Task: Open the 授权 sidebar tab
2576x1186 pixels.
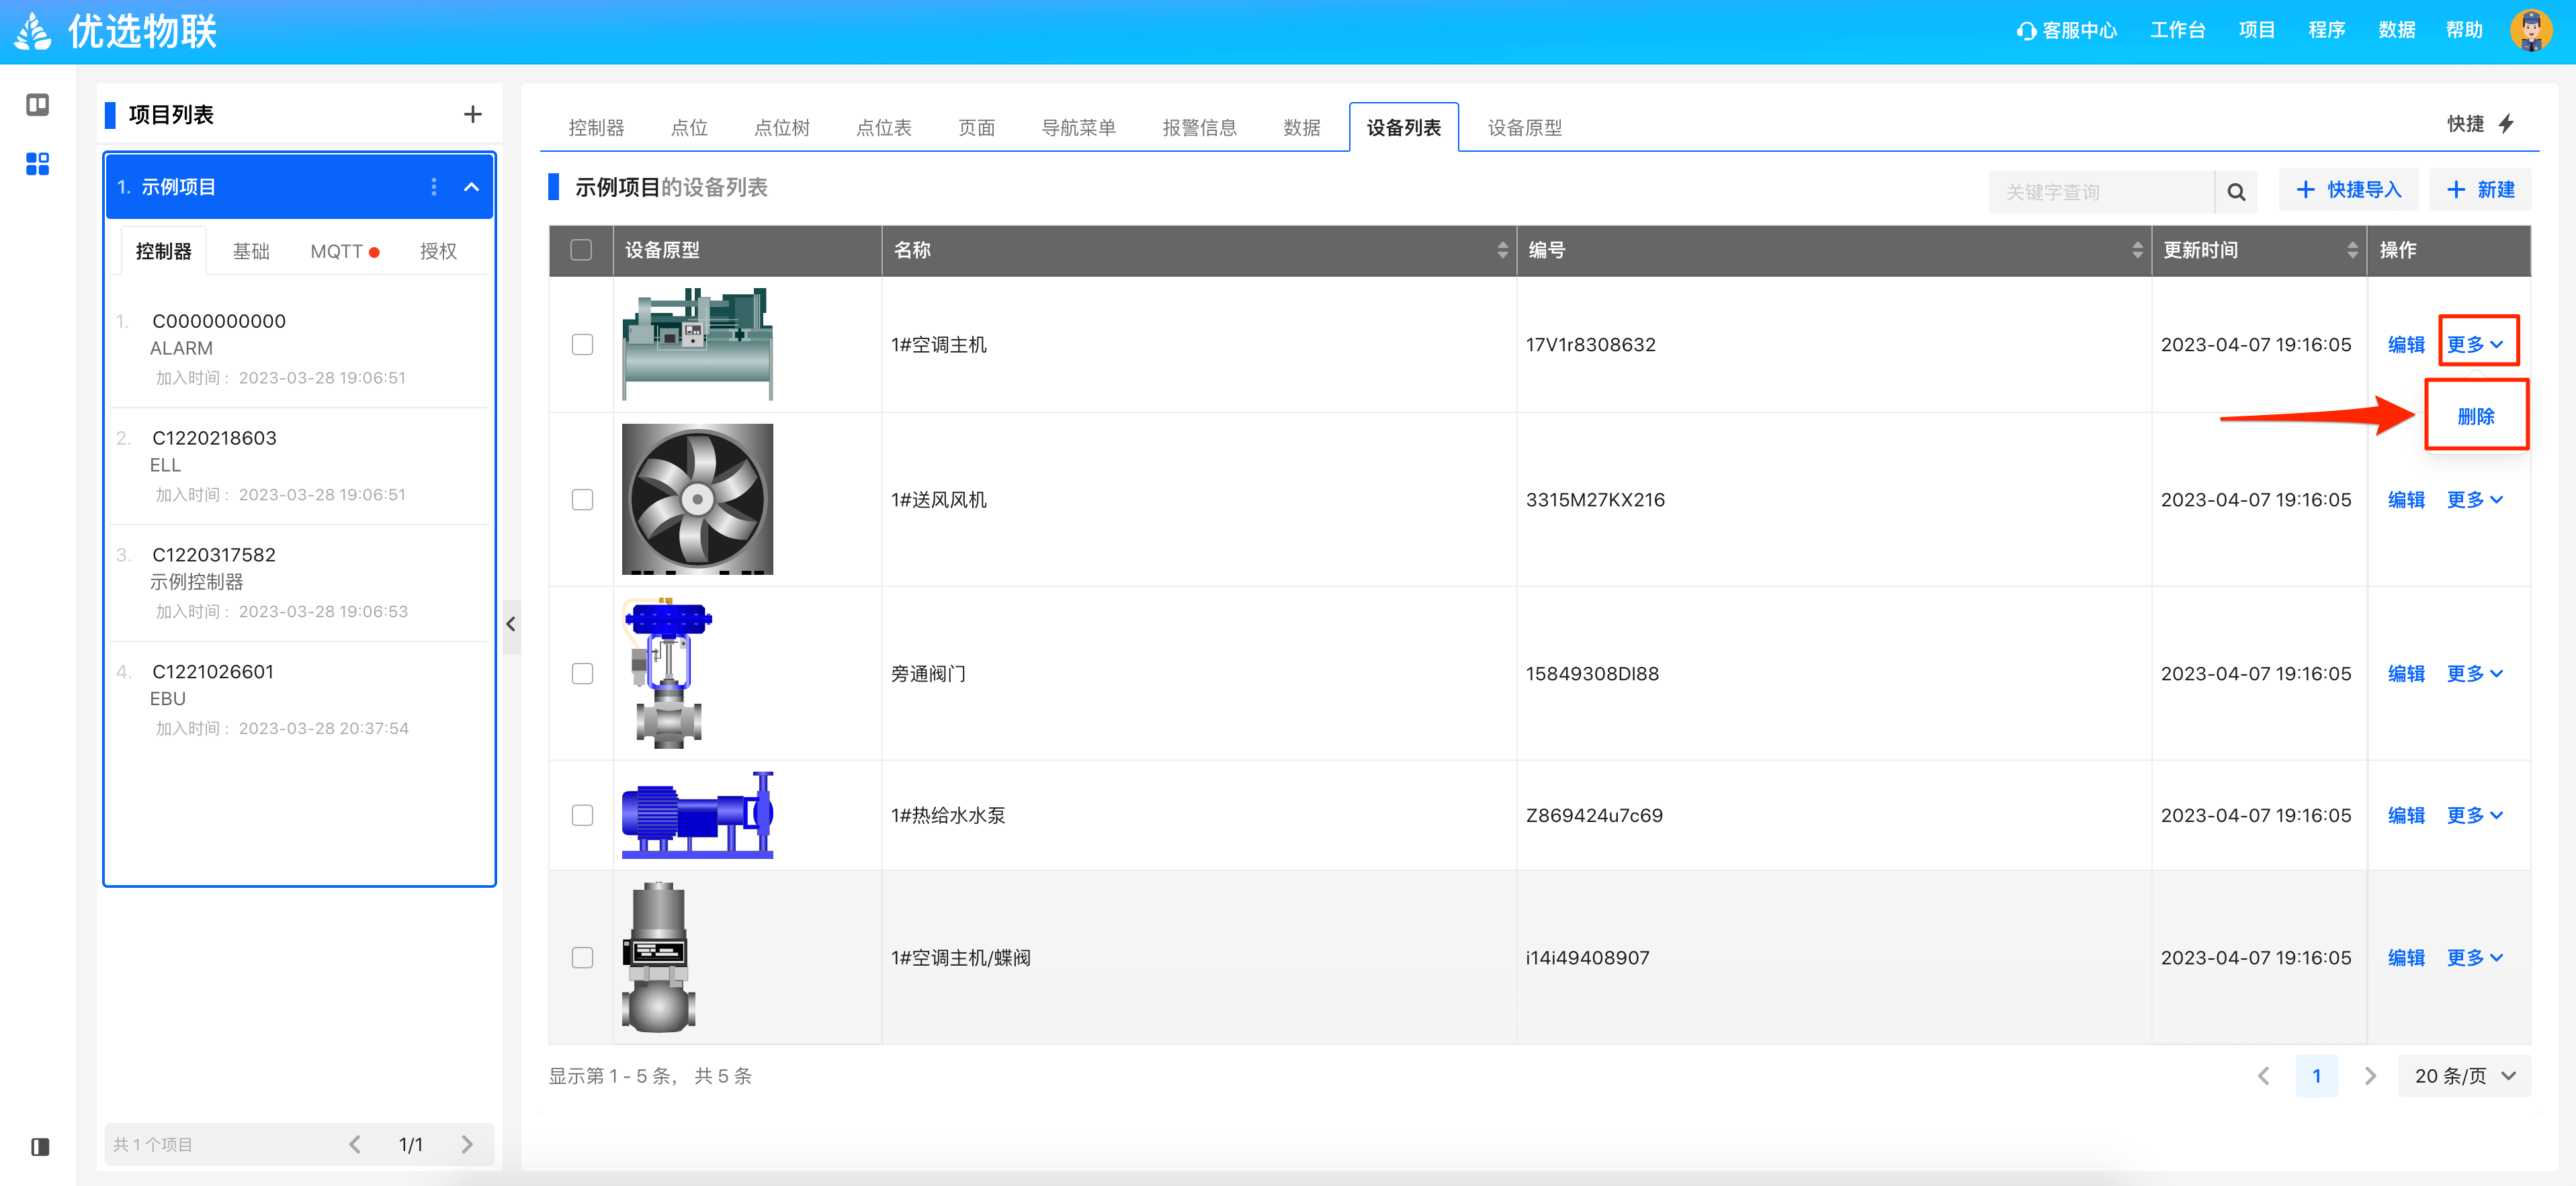Action: (438, 252)
